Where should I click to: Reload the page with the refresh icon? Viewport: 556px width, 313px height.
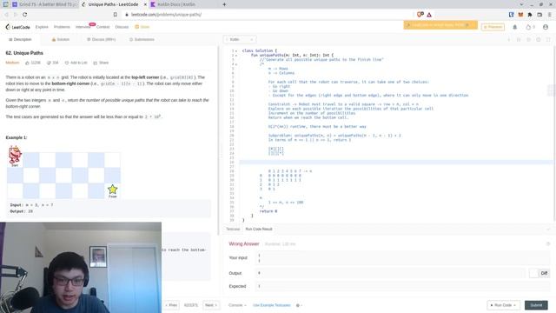[25, 15]
